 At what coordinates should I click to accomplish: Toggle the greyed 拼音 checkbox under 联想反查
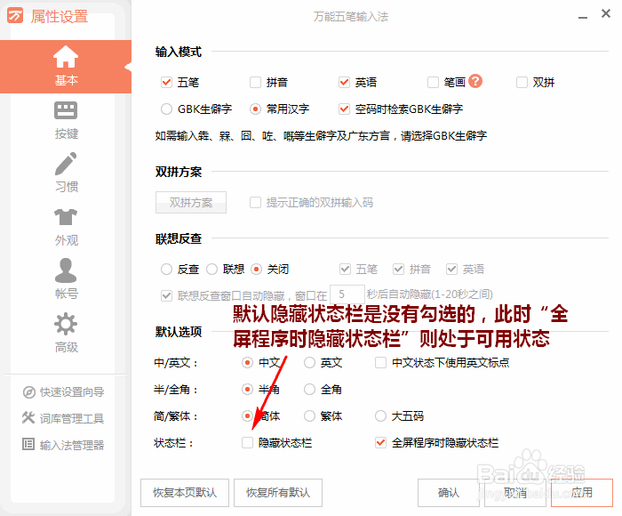(x=398, y=270)
